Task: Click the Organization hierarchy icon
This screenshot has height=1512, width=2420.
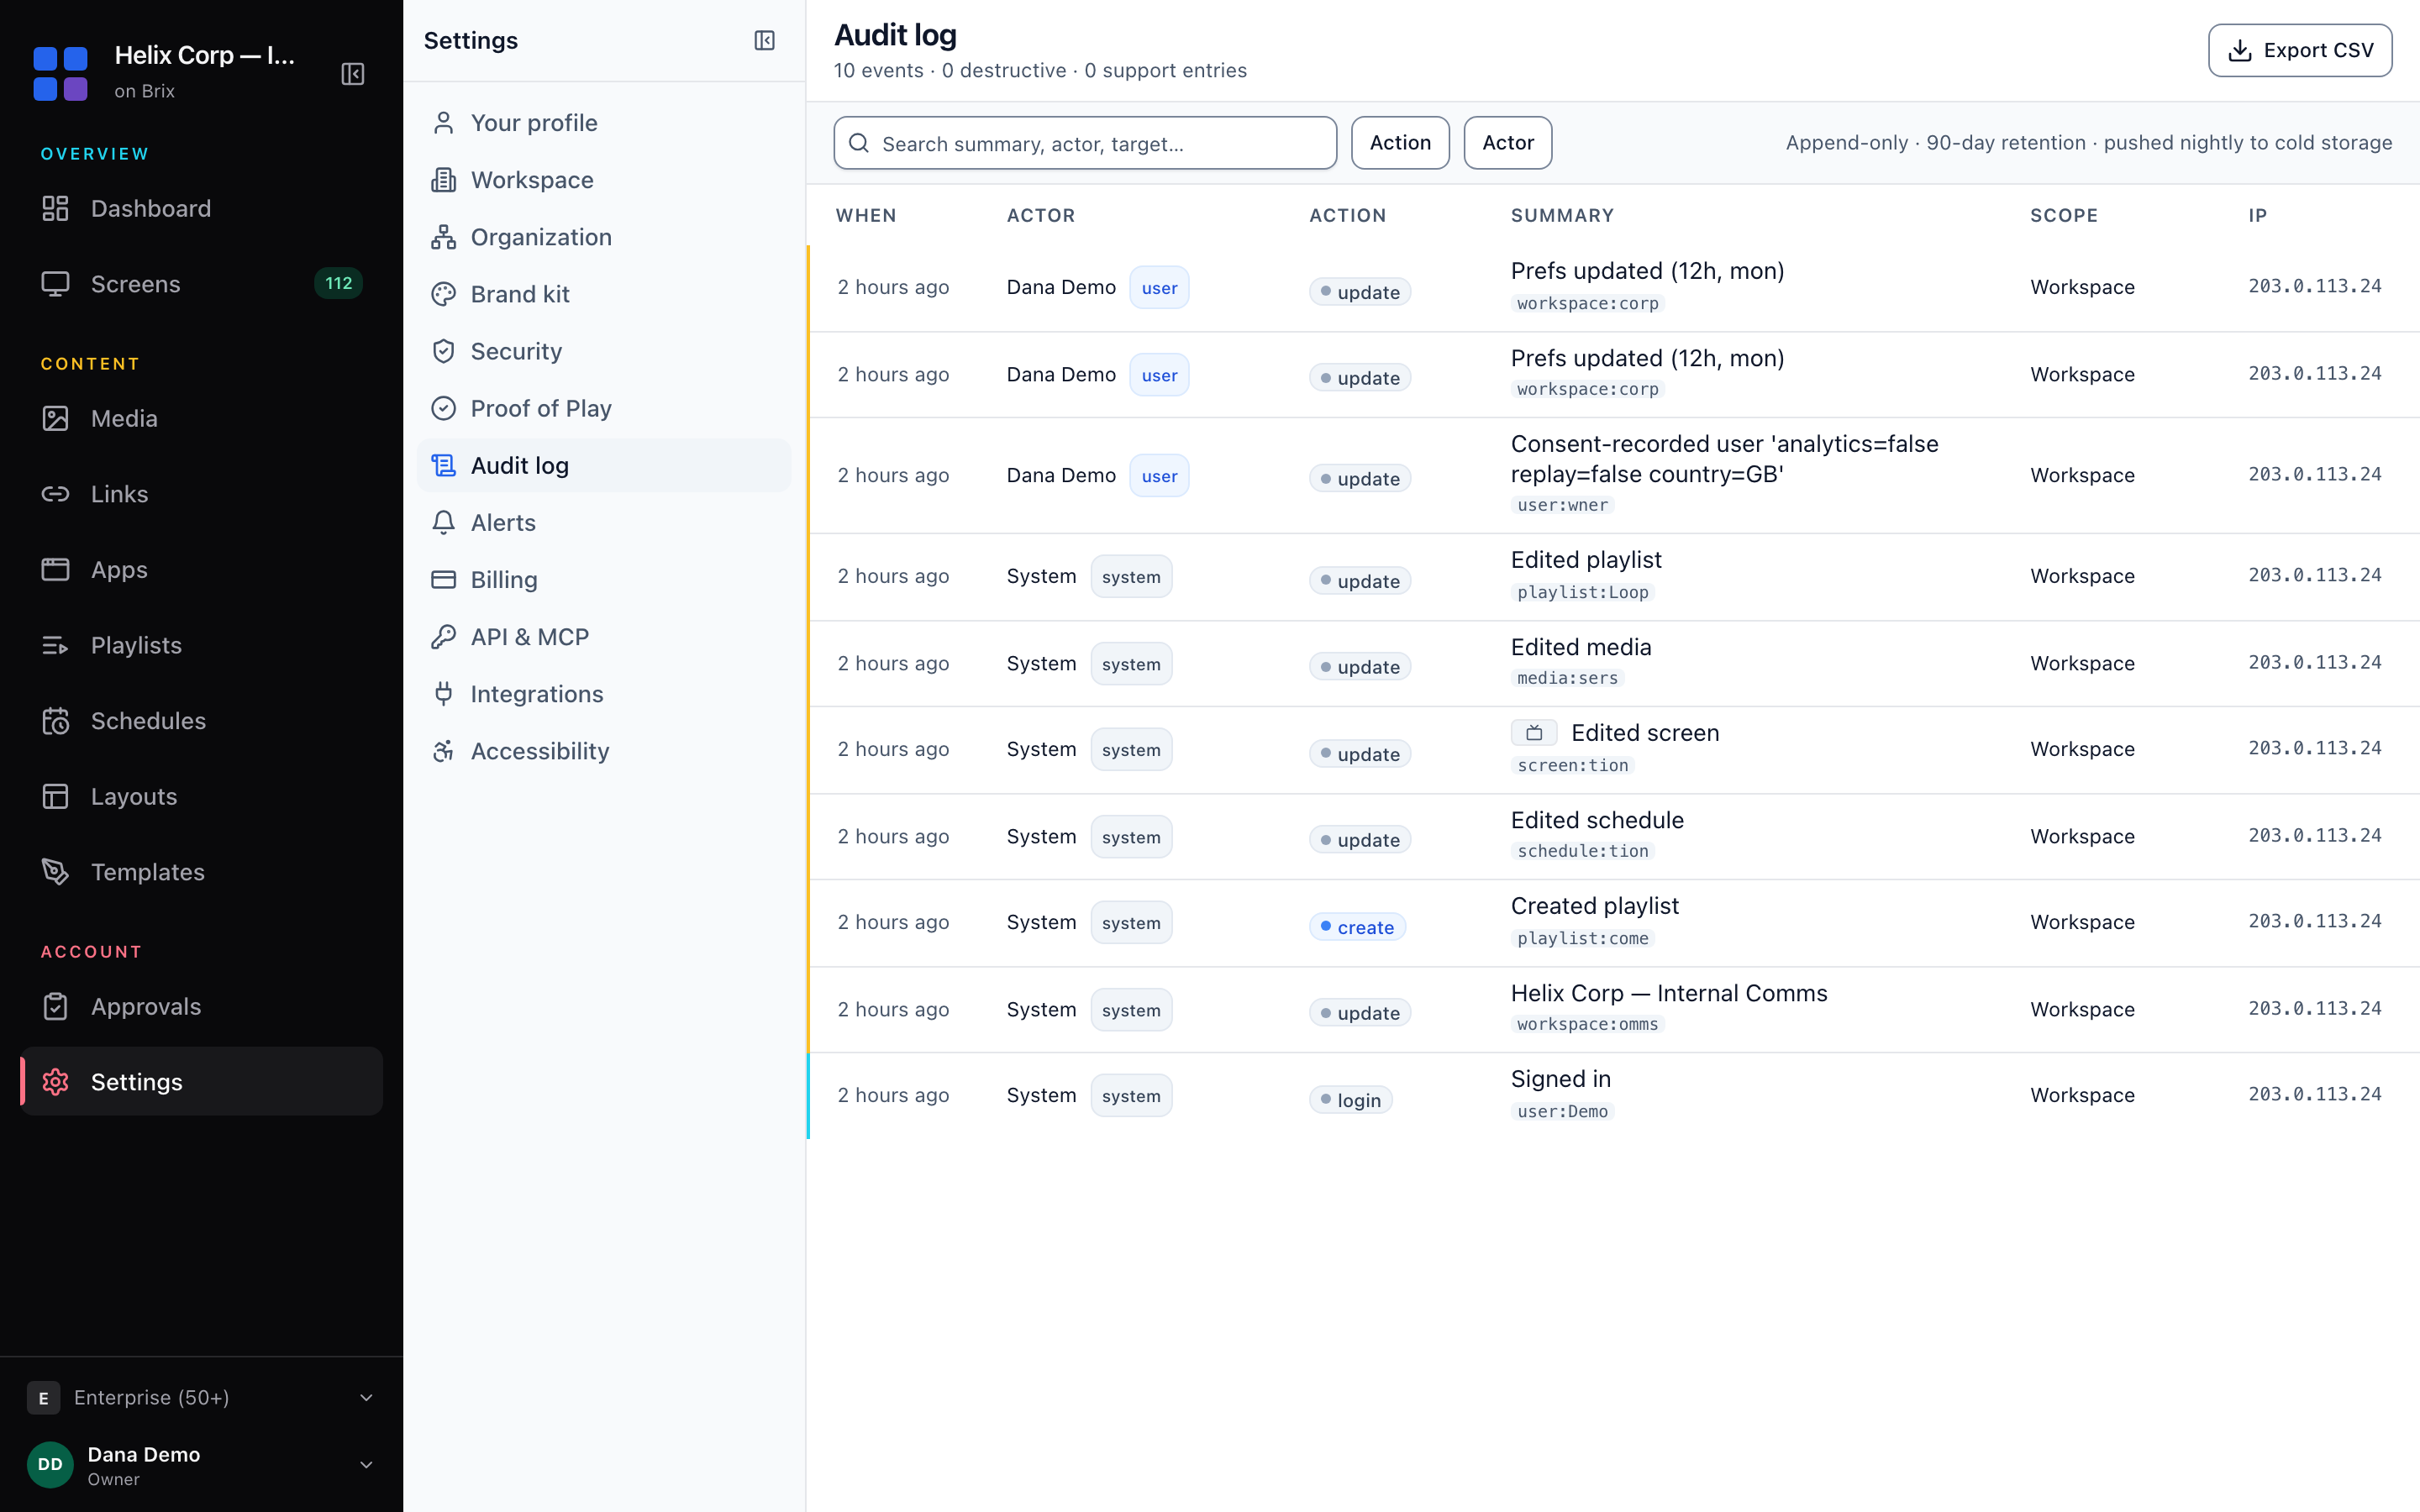Action: pos(443,237)
